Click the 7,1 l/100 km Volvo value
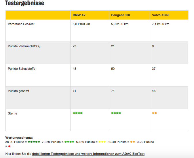Image resolution: width=194 pixels, height=158 pixels. click(x=160, y=24)
